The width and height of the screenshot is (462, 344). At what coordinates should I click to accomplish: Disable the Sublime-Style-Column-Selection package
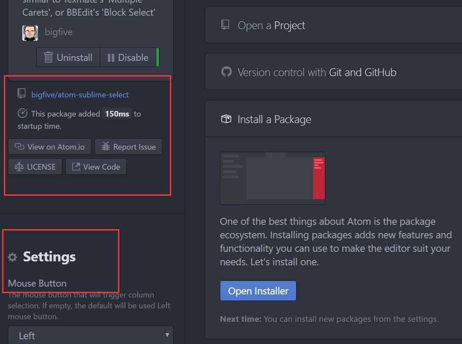pos(128,57)
